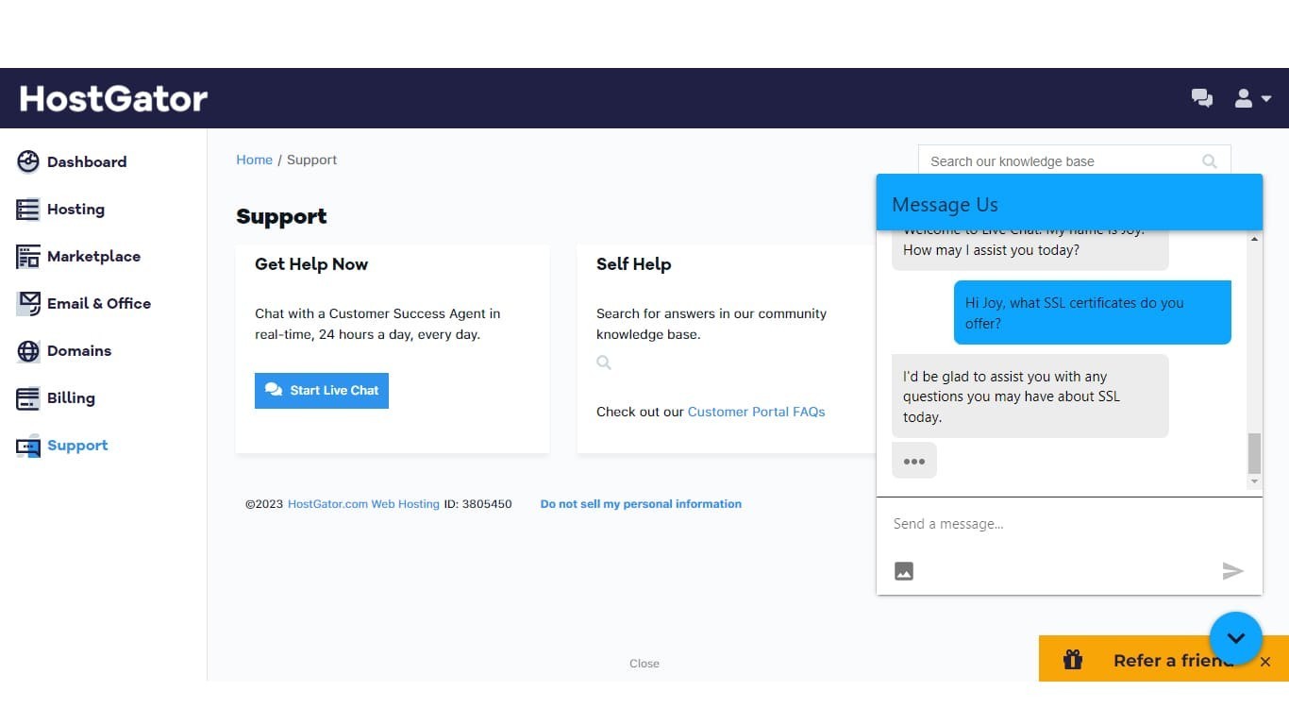Click the Refer a friend gift icon

[x=1073, y=660]
